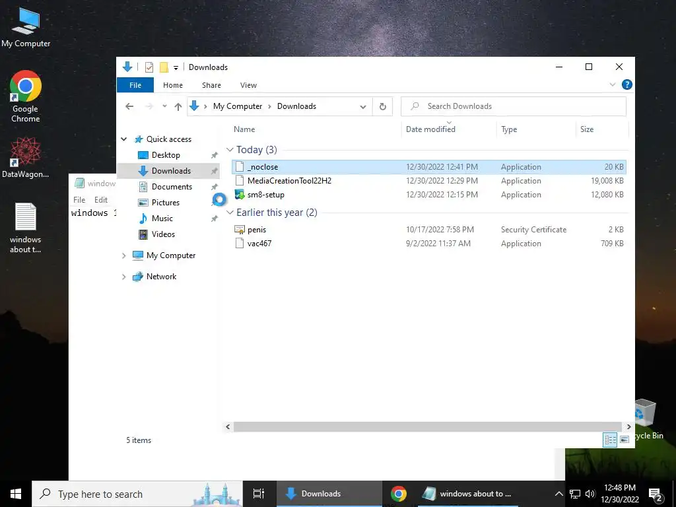The height and width of the screenshot is (507, 676).
Task: Select Music in Quick access
Action: pos(162,219)
